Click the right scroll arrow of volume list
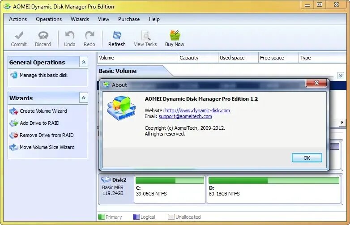Image resolution: width=350 pixels, height=225 pixels. tap(342, 122)
